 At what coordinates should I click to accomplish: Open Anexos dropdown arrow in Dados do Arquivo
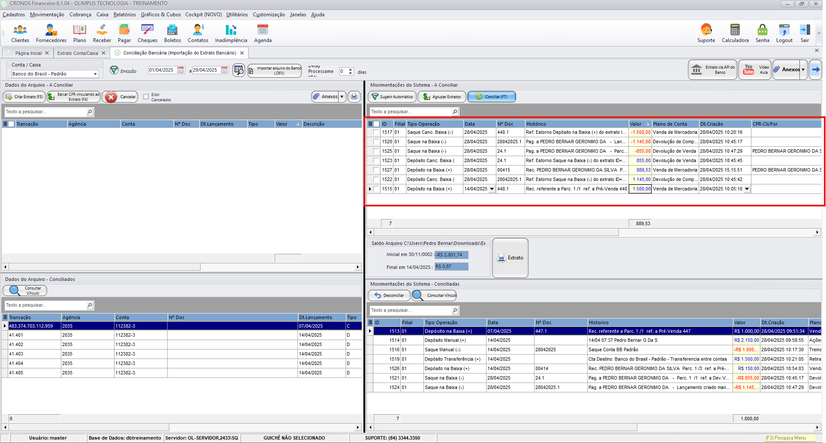(x=342, y=96)
